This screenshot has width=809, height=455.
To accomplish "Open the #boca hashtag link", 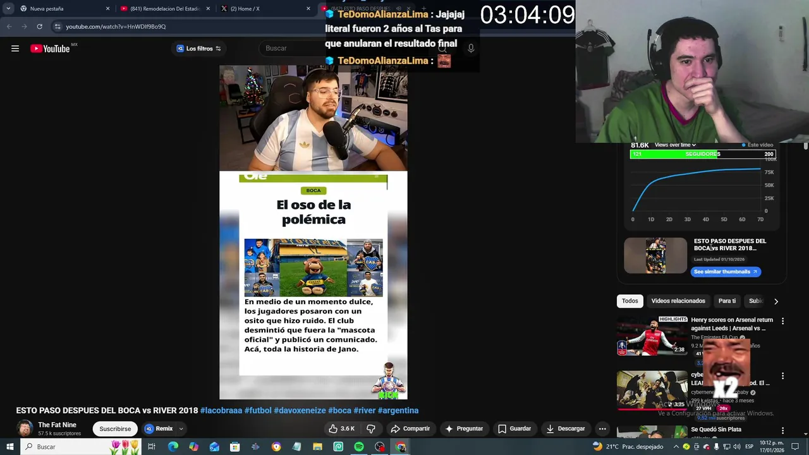I will click(339, 411).
